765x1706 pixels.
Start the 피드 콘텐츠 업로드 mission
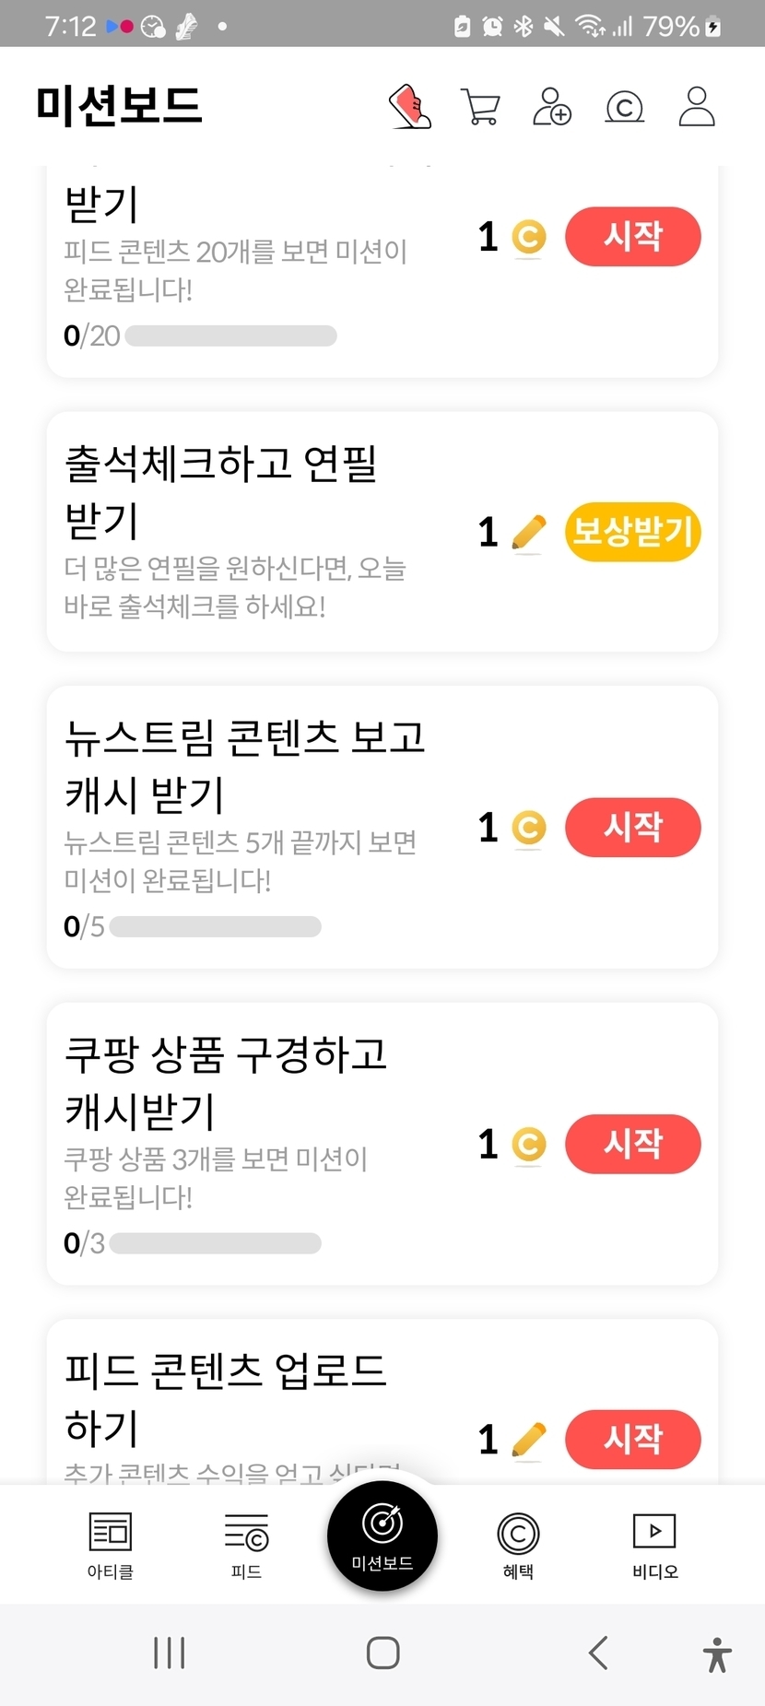(x=632, y=1439)
